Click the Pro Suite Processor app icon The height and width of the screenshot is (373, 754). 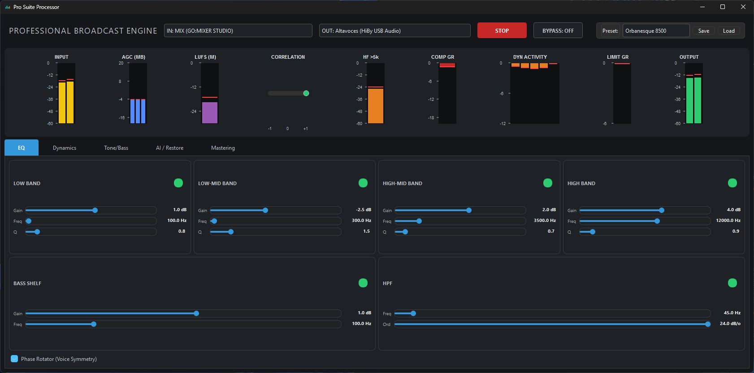point(7,7)
